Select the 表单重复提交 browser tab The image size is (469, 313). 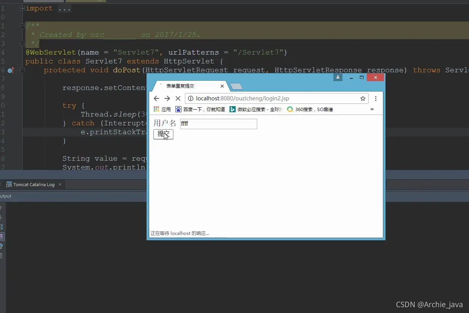point(188,86)
